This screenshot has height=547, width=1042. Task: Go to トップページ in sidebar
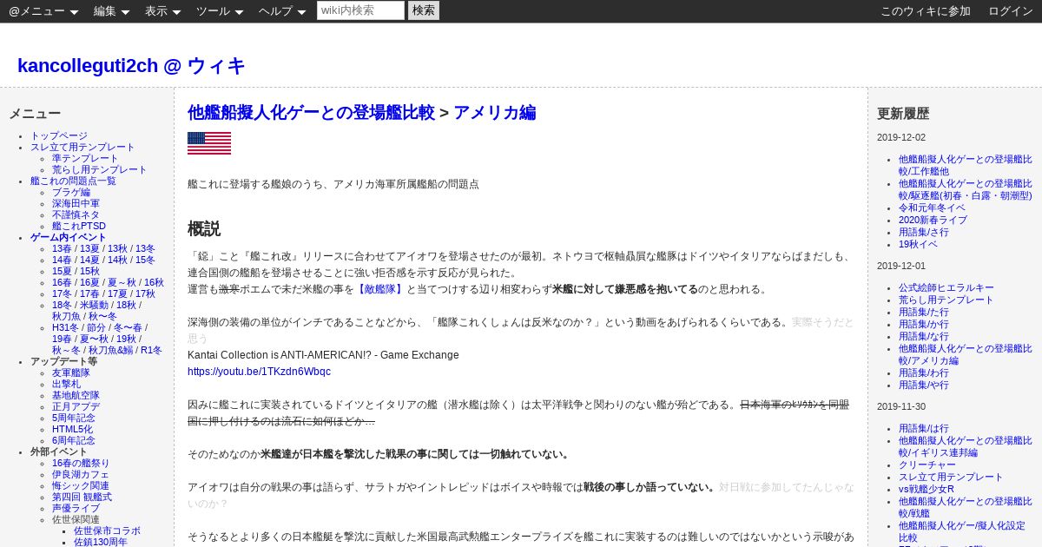[59, 136]
